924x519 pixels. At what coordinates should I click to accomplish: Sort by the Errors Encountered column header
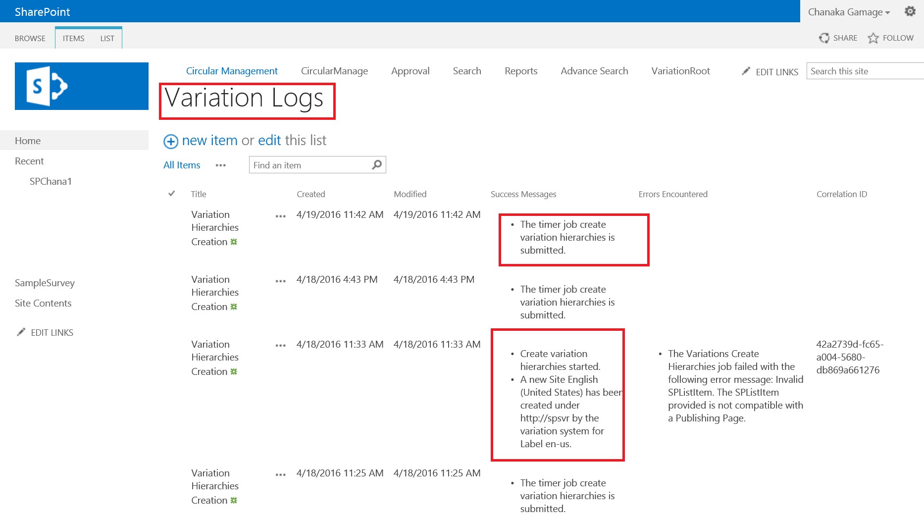point(673,194)
